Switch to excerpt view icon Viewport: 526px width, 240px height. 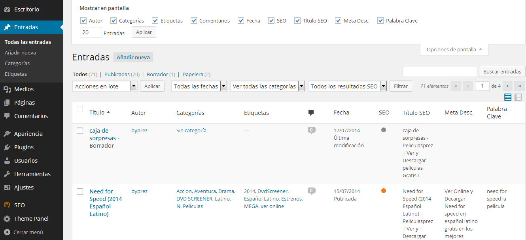coord(518,97)
